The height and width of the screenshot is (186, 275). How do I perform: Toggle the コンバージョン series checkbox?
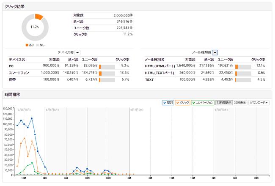click(x=203, y=103)
